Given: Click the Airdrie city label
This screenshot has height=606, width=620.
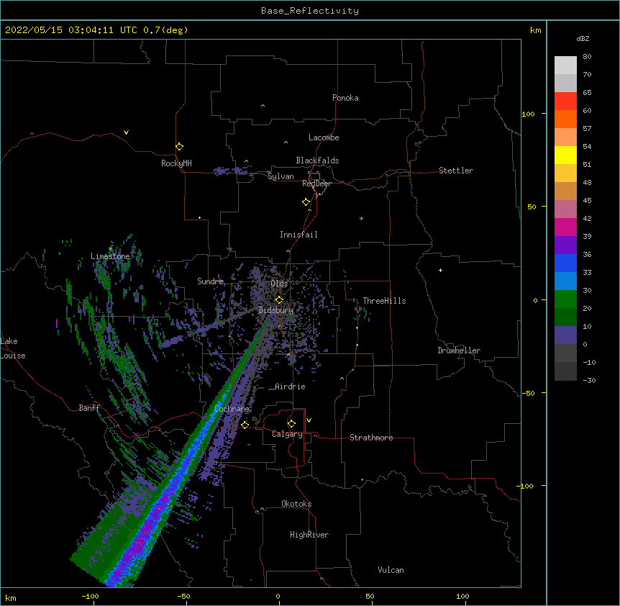Looking at the screenshot, I should click(x=291, y=386).
